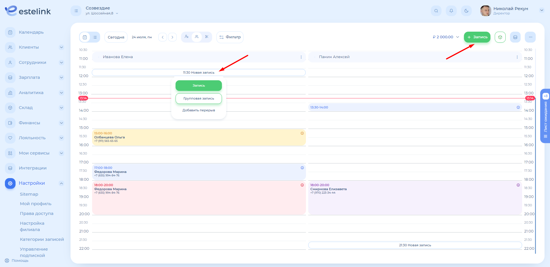Collapse the Настройки sidebar section
Image resolution: width=550 pixels, height=267 pixels.
click(x=61, y=183)
